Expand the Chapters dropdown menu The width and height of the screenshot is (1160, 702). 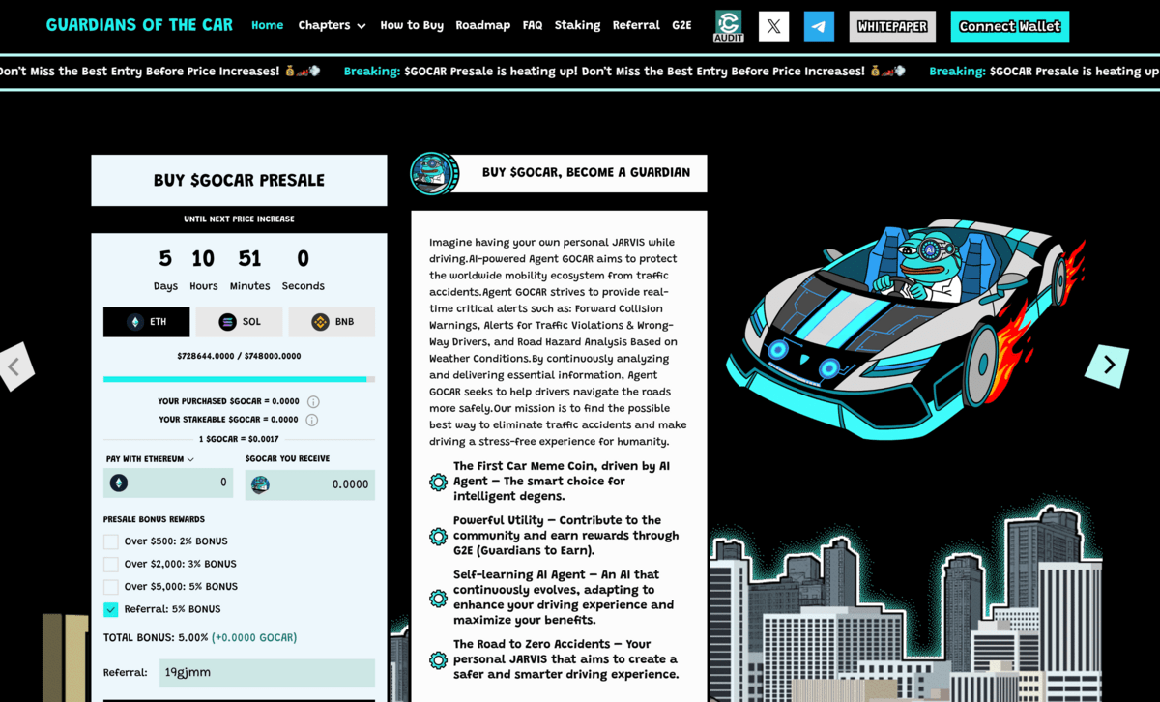[x=332, y=25]
